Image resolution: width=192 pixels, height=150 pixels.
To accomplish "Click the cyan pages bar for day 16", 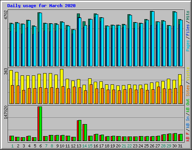I will click(x=97, y=40).
